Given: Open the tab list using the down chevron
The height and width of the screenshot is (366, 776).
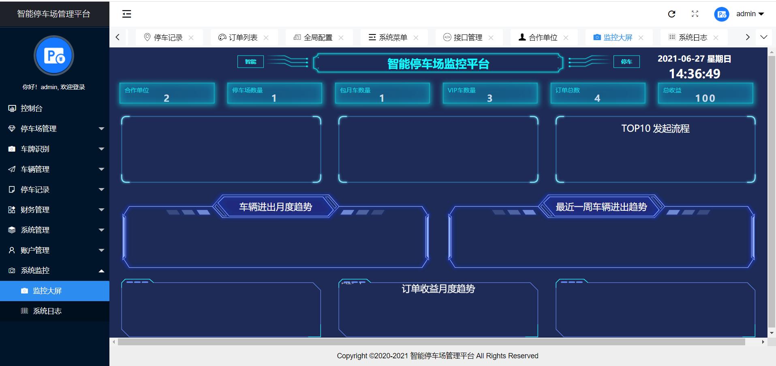Looking at the screenshot, I should click(763, 37).
